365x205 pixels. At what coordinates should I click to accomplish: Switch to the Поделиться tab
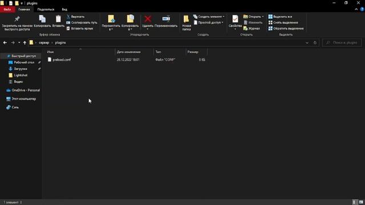(x=46, y=9)
